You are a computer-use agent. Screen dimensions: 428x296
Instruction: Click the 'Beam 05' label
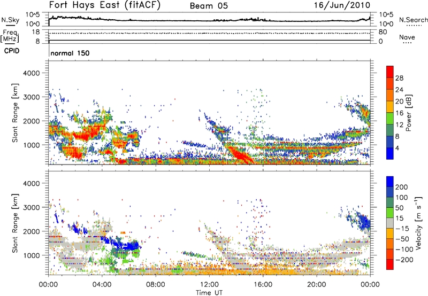pyautogui.click(x=209, y=6)
